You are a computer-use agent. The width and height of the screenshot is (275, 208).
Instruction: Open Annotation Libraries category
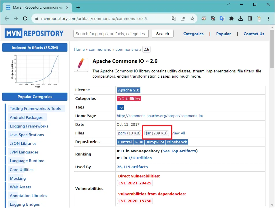(29, 196)
